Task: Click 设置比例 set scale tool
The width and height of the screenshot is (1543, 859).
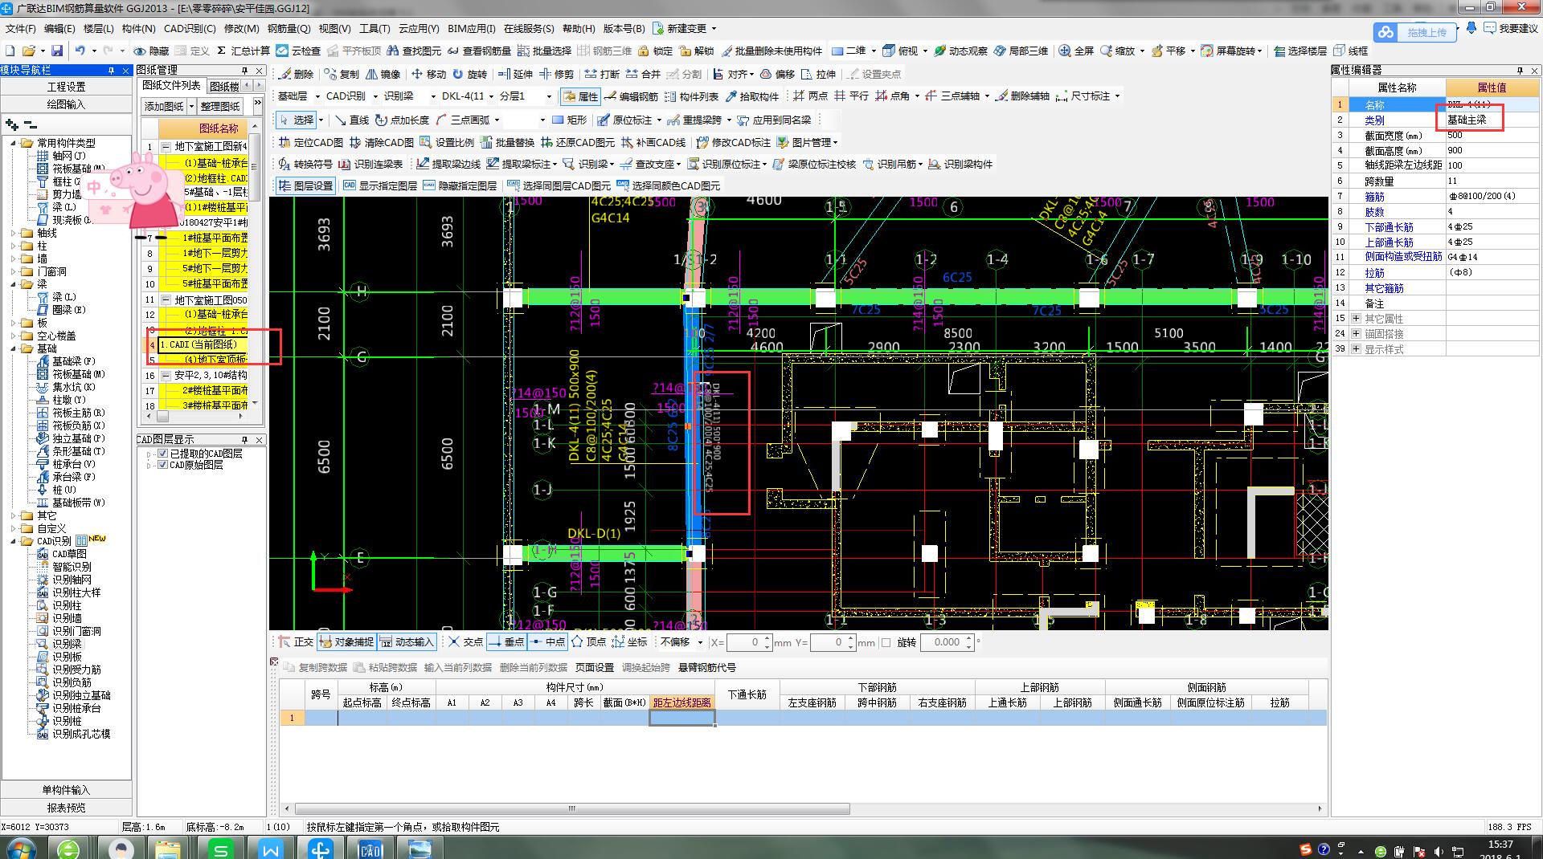Action: click(x=447, y=142)
